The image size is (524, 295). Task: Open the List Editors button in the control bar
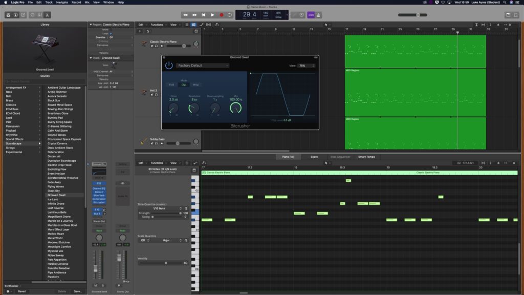508,15
